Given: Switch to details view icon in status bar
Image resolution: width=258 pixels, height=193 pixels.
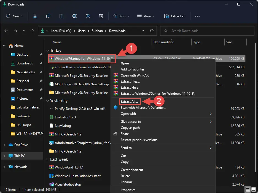Looking at the screenshot, I should [x=248, y=189].
